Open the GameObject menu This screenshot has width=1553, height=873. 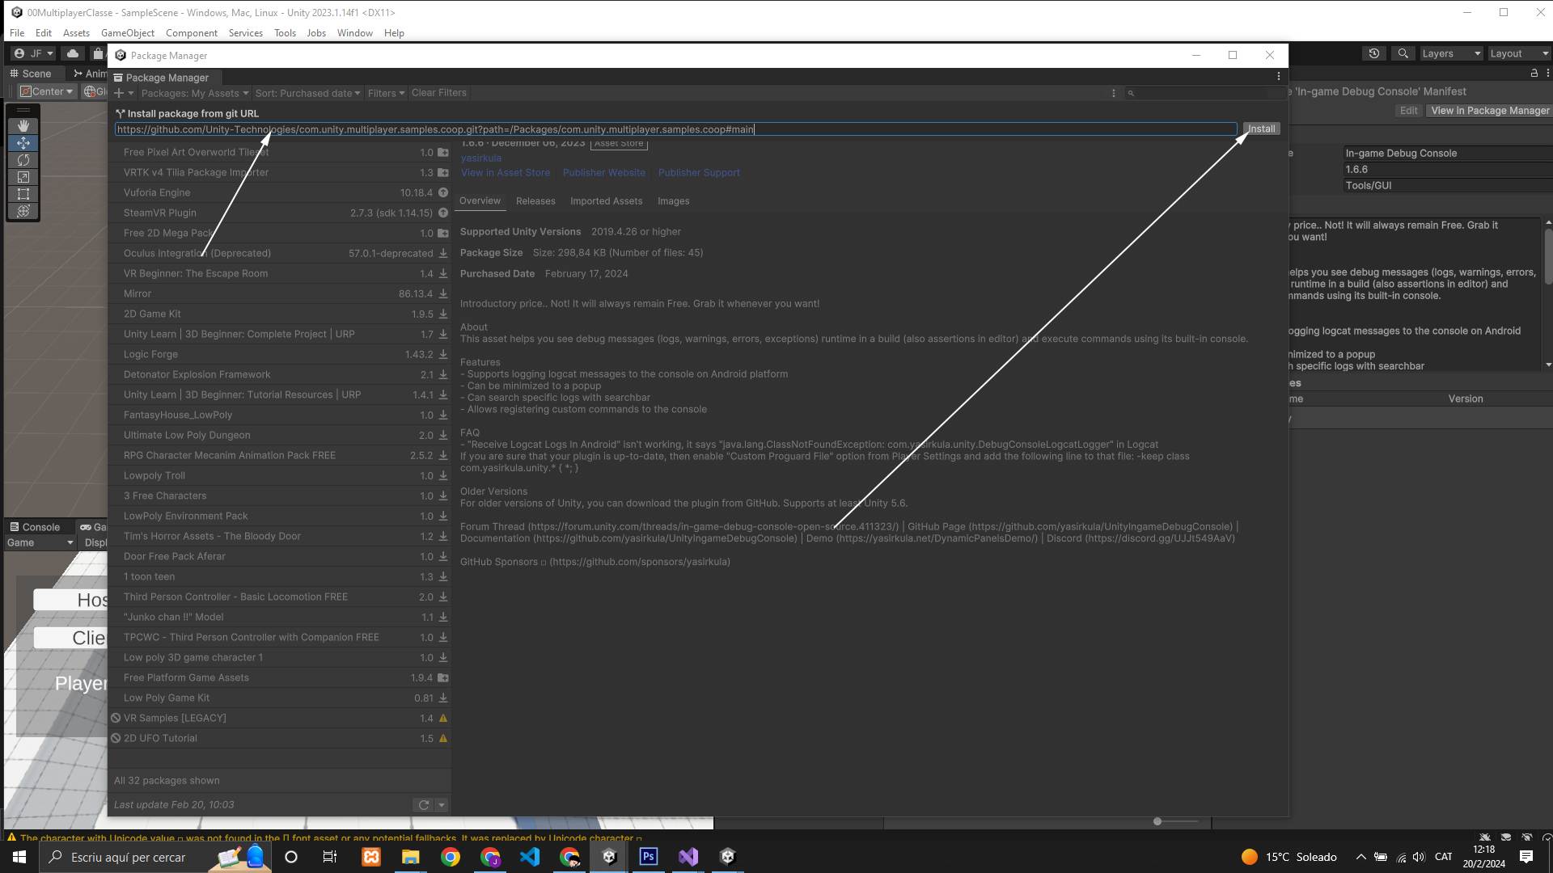click(127, 33)
